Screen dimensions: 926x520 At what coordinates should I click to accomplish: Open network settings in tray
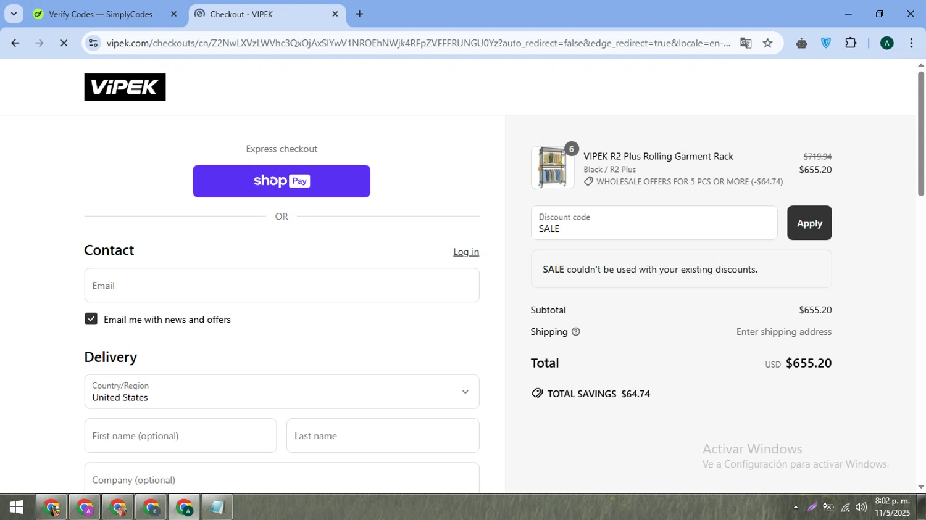point(845,508)
